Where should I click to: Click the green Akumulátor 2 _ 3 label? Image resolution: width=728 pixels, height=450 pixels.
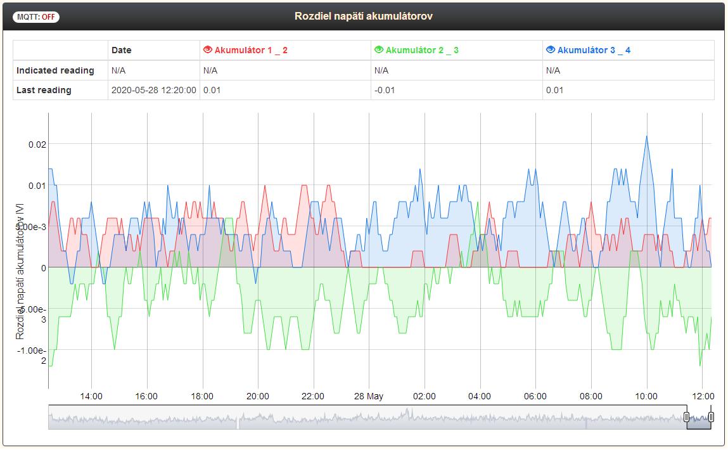click(x=422, y=50)
